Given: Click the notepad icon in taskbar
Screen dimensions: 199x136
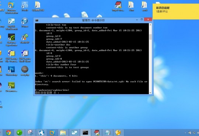Looking at the screenshot, I should [x=107, y=133].
